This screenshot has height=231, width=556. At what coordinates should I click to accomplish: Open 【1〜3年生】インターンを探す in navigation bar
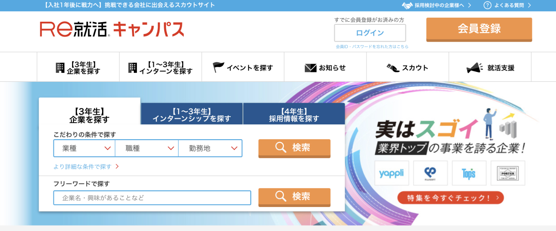161,67
